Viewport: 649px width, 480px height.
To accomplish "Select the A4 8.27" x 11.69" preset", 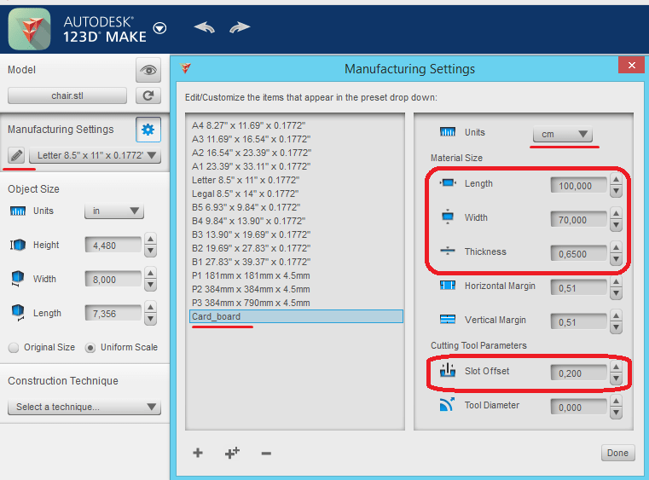I will tap(248, 125).
